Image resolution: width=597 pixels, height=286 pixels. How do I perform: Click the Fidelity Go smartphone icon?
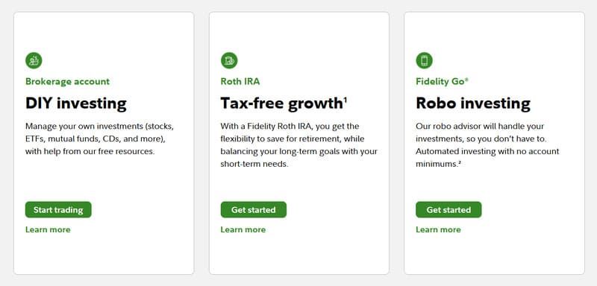tap(424, 60)
